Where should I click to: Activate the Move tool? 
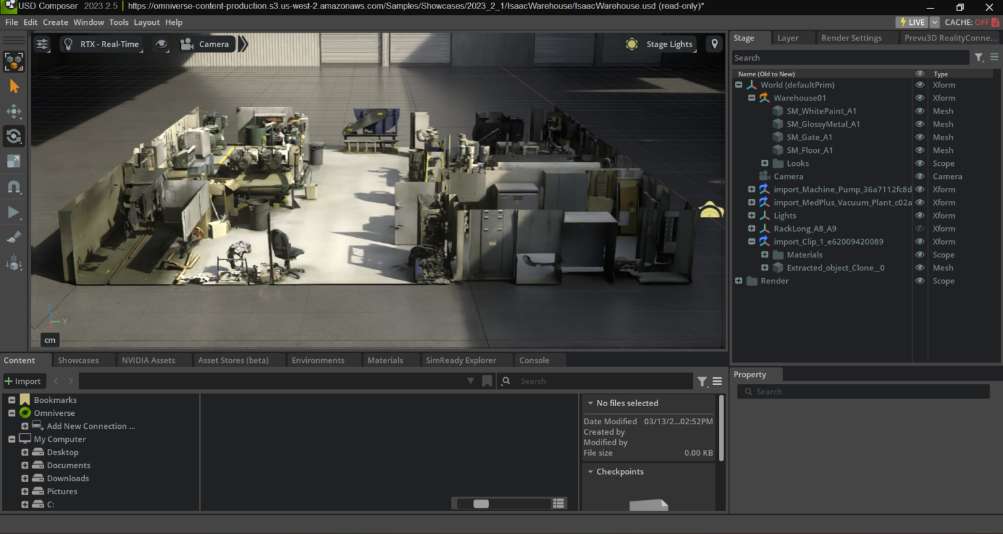[x=14, y=111]
